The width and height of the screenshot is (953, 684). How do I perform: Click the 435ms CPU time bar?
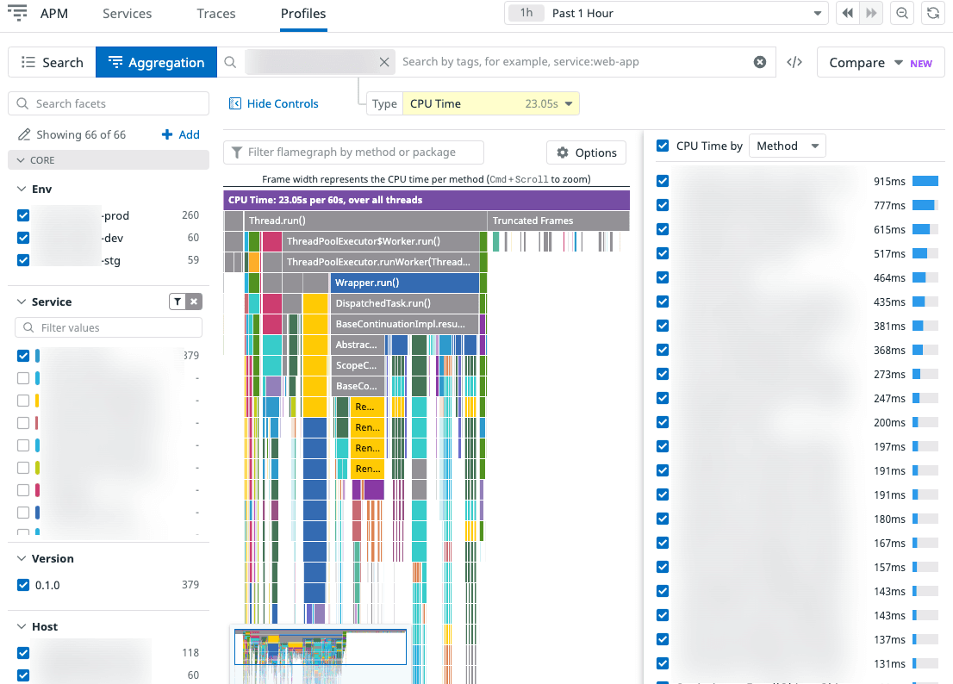click(925, 302)
